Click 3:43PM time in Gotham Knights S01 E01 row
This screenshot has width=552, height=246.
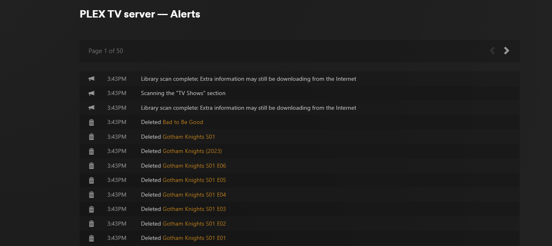tap(117, 238)
